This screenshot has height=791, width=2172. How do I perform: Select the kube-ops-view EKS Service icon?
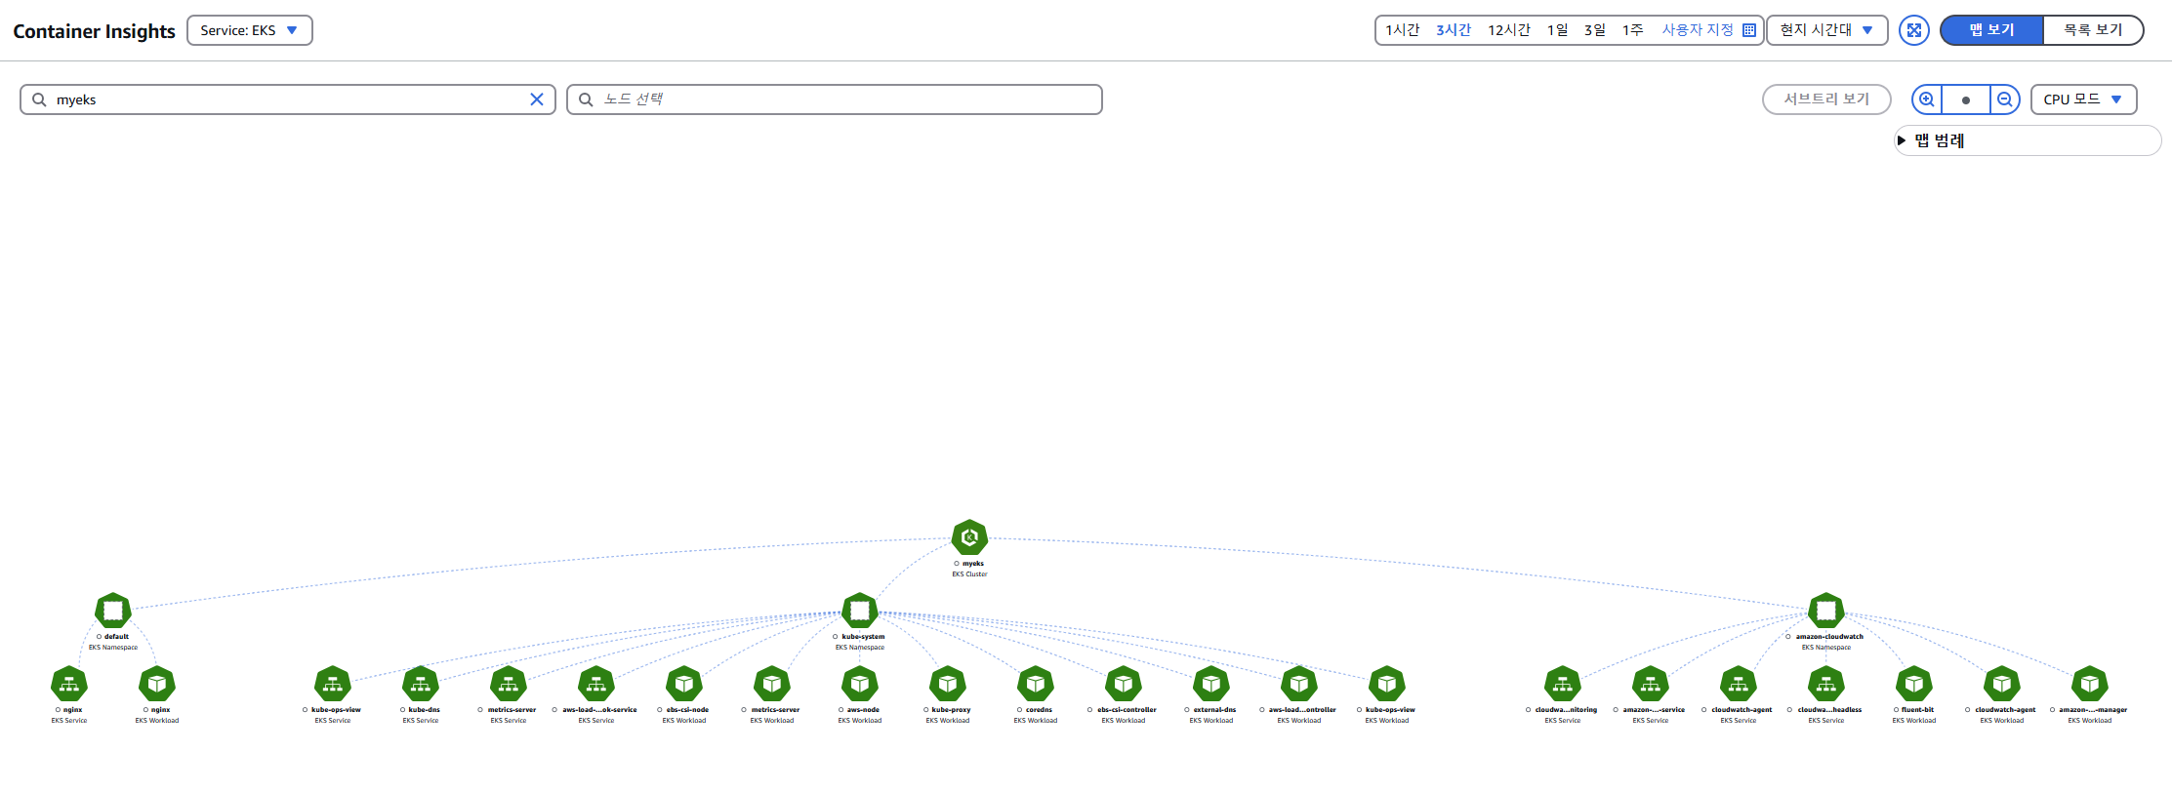click(333, 684)
